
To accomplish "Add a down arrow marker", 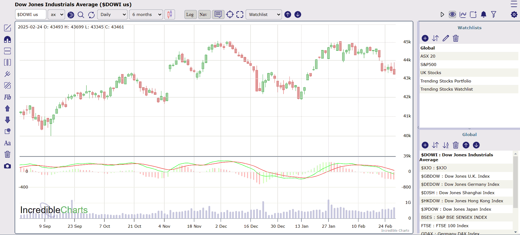I will (x=8, y=120).
